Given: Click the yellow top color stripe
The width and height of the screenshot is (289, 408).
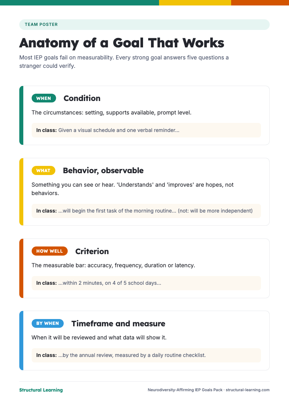Looking at the screenshot, I should [x=195, y=3].
